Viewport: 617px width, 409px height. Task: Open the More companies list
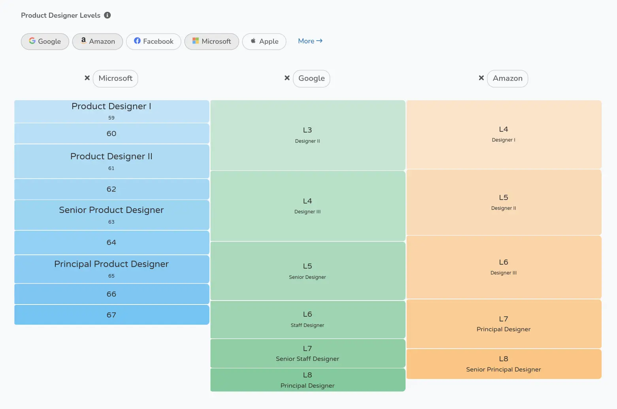(x=310, y=41)
